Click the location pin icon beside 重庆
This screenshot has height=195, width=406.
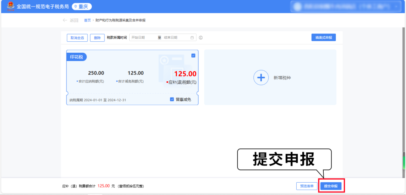pos(75,7)
